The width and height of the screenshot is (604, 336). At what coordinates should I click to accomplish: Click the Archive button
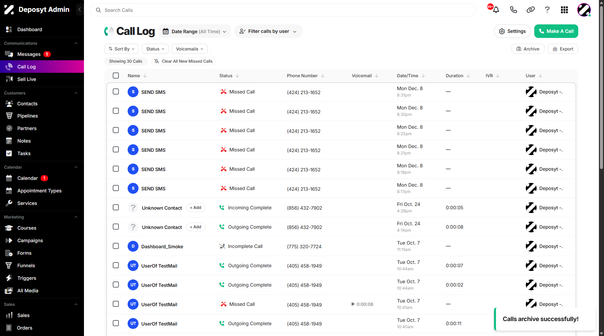coord(528,49)
